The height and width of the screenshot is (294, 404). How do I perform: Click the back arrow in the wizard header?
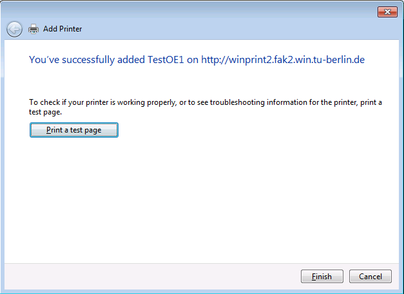(x=14, y=29)
